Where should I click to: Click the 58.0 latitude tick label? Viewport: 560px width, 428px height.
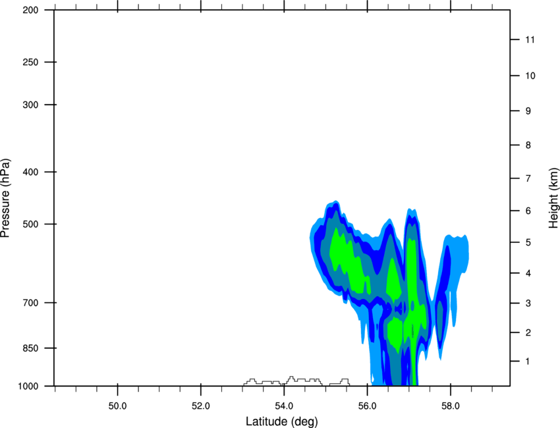coord(451,406)
